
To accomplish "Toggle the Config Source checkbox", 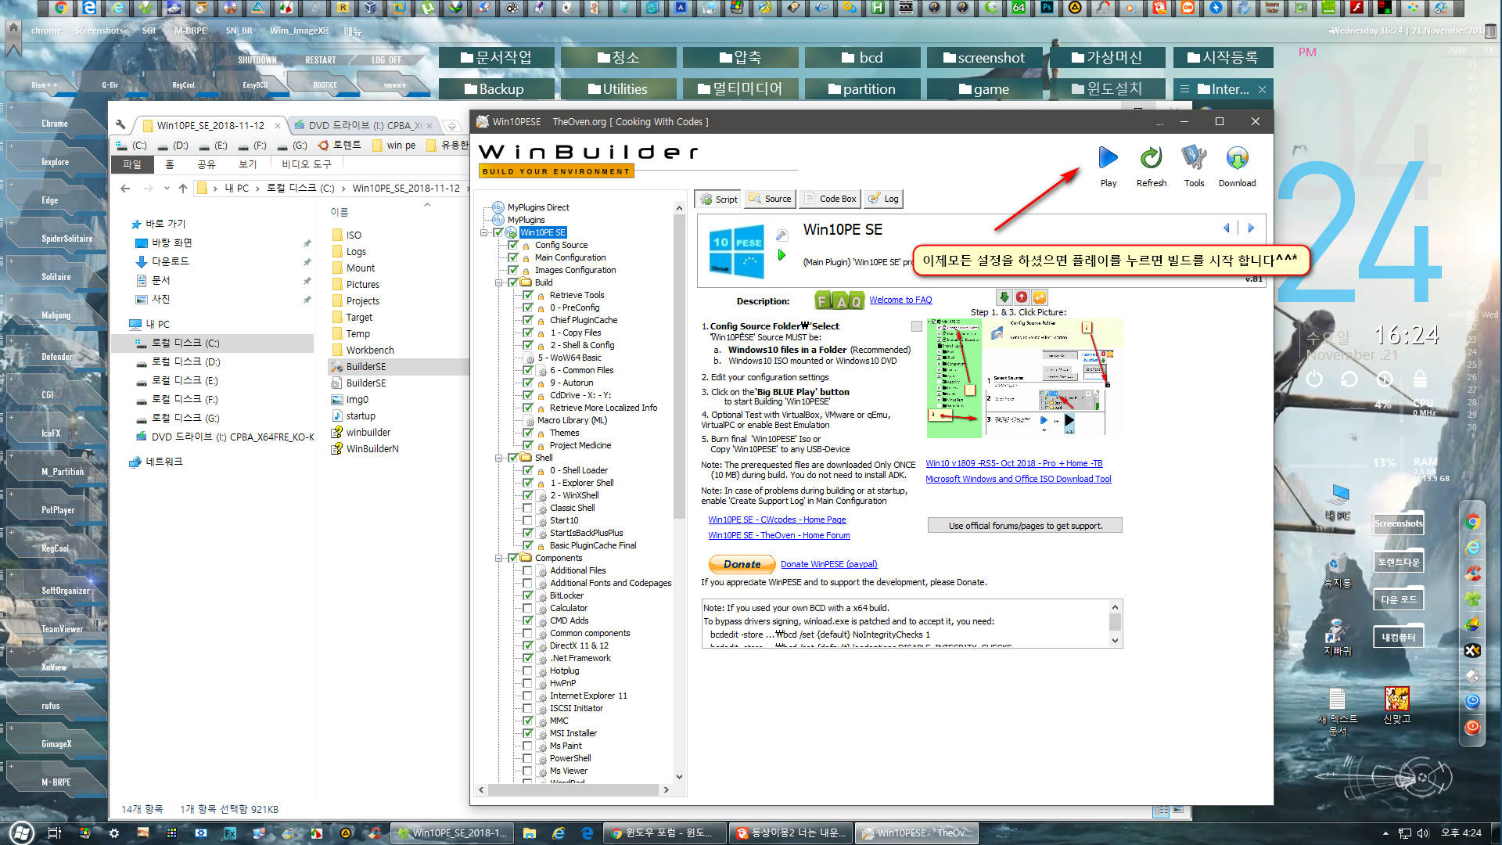I will pyautogui.click(x=513, y=245).
